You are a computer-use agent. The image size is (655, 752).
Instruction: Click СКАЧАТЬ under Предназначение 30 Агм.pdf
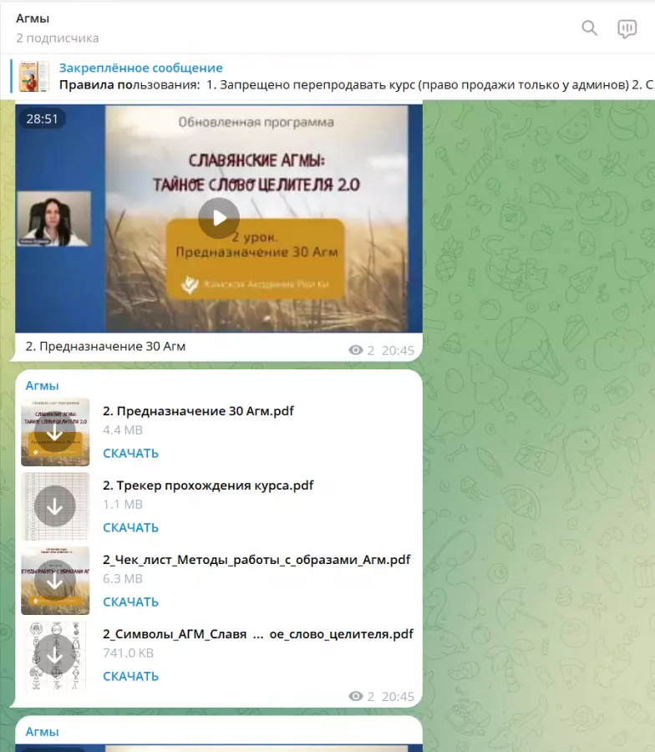pos(130,454)
